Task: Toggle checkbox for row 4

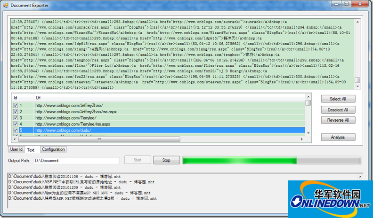Action: [16, 124]
